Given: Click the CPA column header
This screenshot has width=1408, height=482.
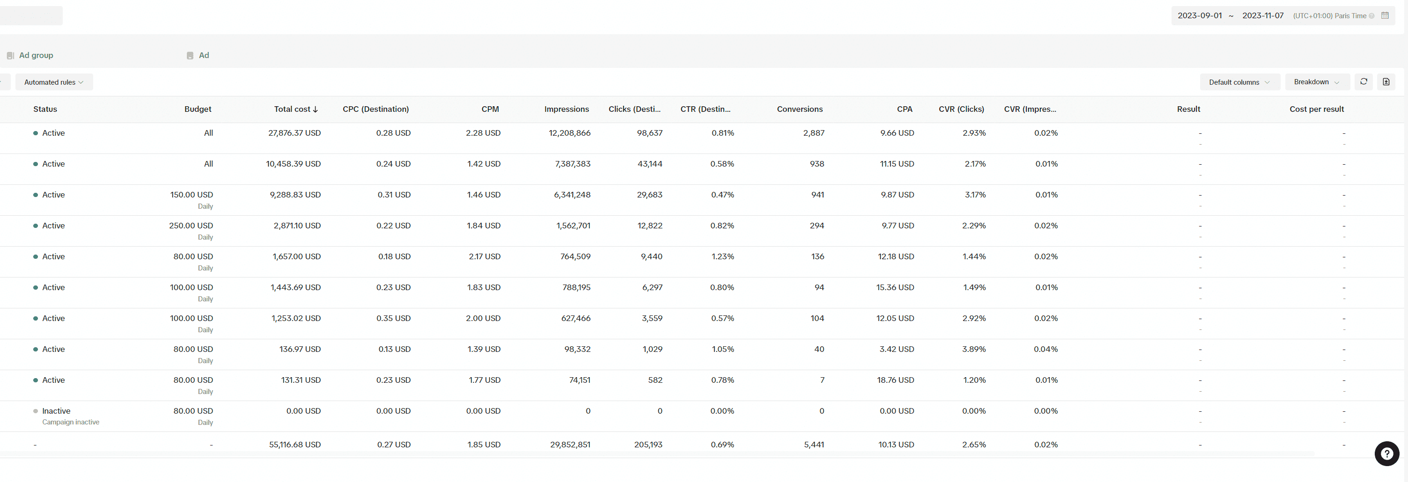Looking at the screenshot, I should click(905, 110).
